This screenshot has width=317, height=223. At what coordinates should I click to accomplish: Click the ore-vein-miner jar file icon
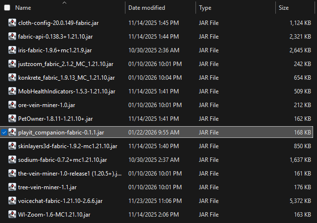12,105
